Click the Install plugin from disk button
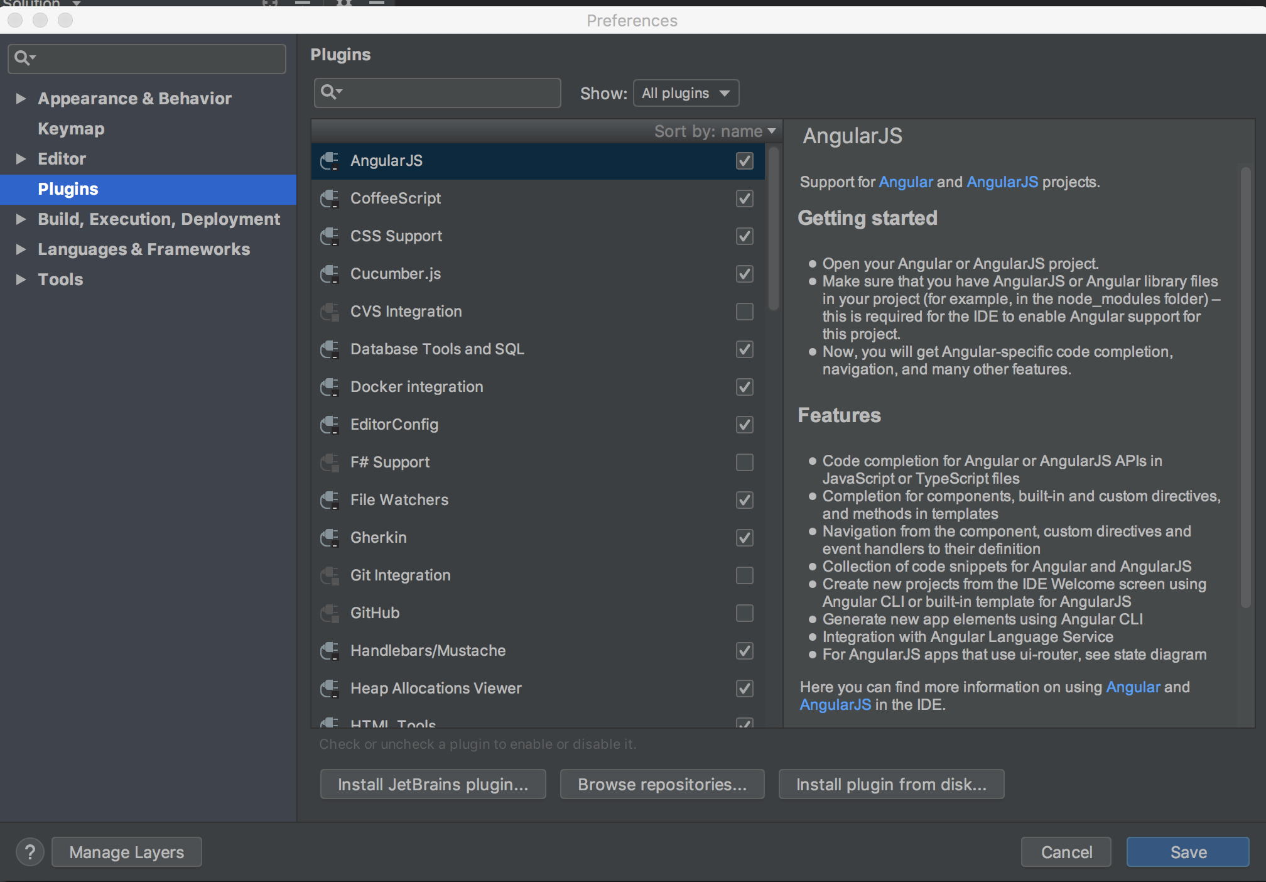Viewport: 1266px width, 882px height. click(x=890, y=785)
